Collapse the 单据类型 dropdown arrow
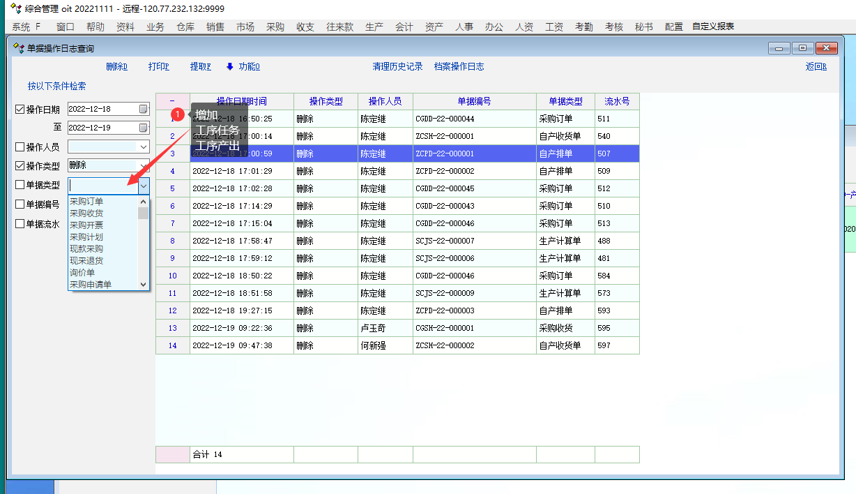The height and width of the screenshot is (494, 856). click(x=143, y=186)
